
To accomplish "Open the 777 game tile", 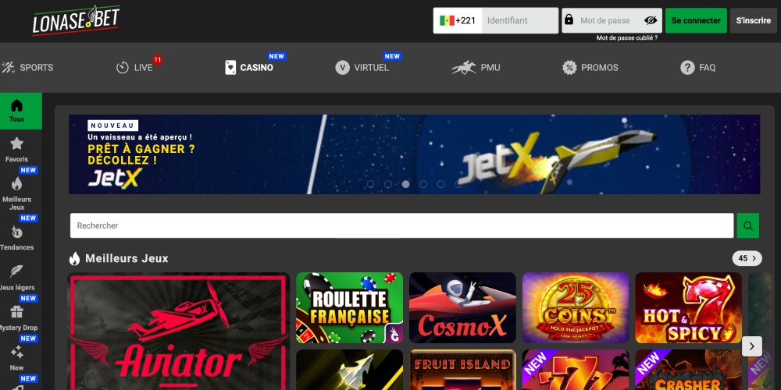I will click(576, 370).
